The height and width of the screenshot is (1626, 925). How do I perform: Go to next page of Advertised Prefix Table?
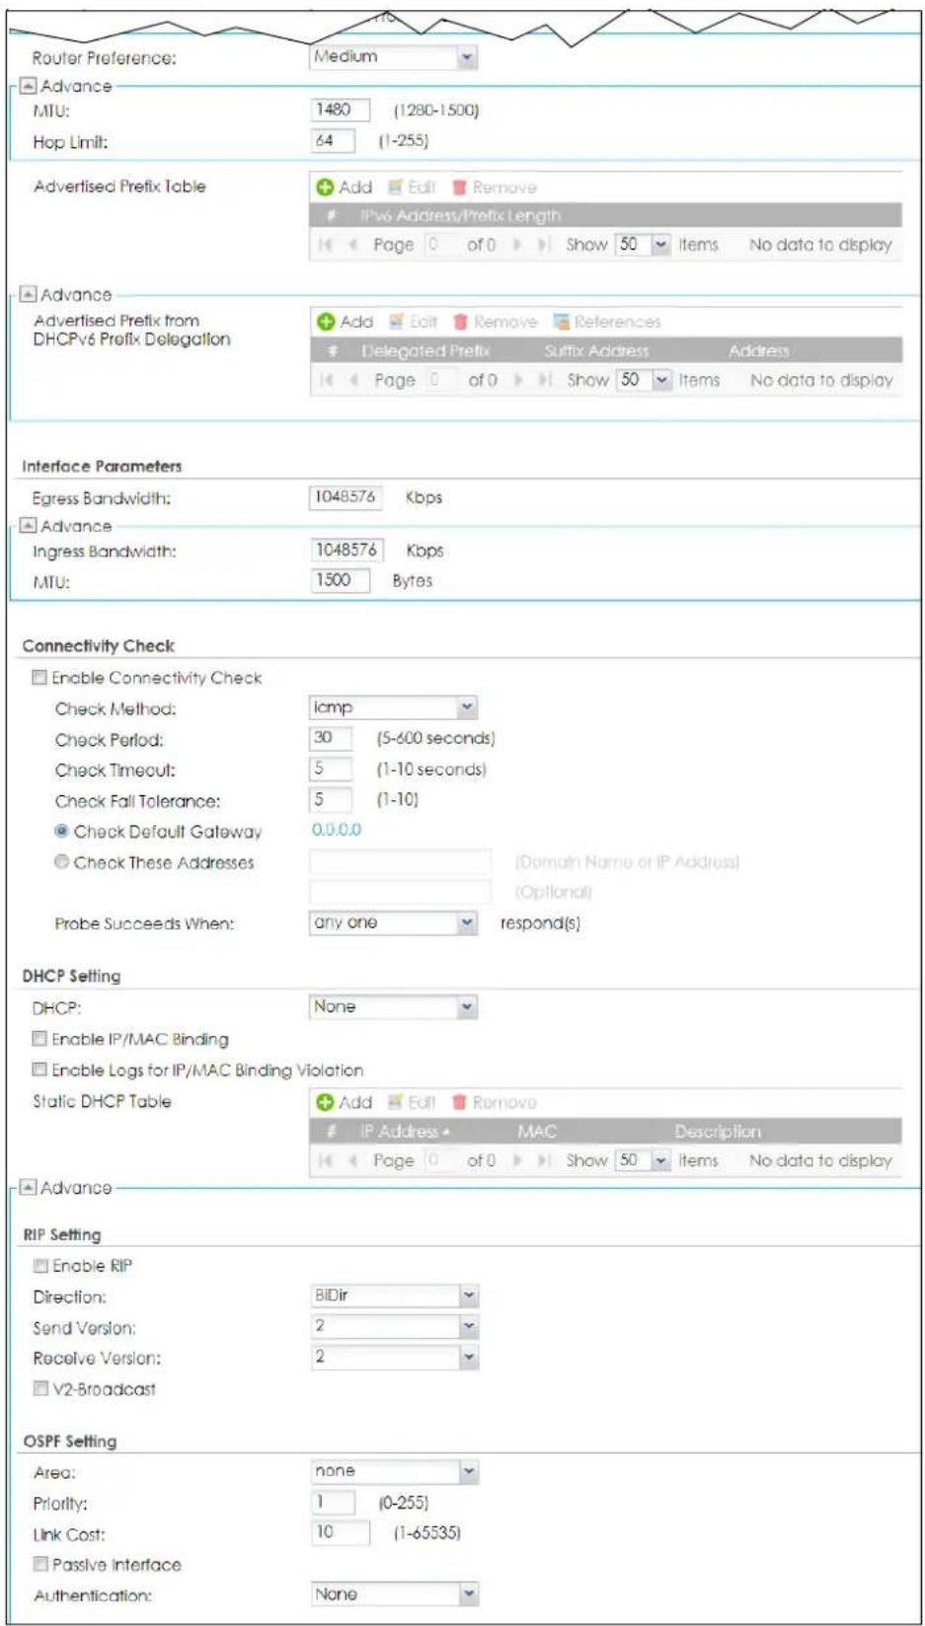(515, 245)
